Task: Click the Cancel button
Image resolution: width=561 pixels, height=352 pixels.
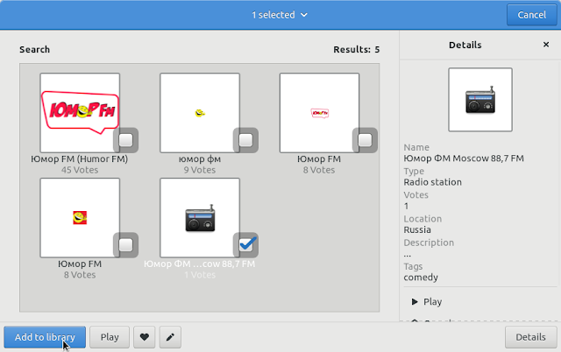Action: click(x=532, y=15)
